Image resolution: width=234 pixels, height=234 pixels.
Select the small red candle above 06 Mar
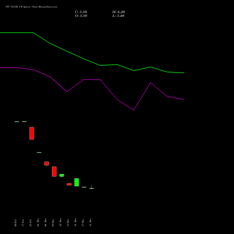coord(47,163)
